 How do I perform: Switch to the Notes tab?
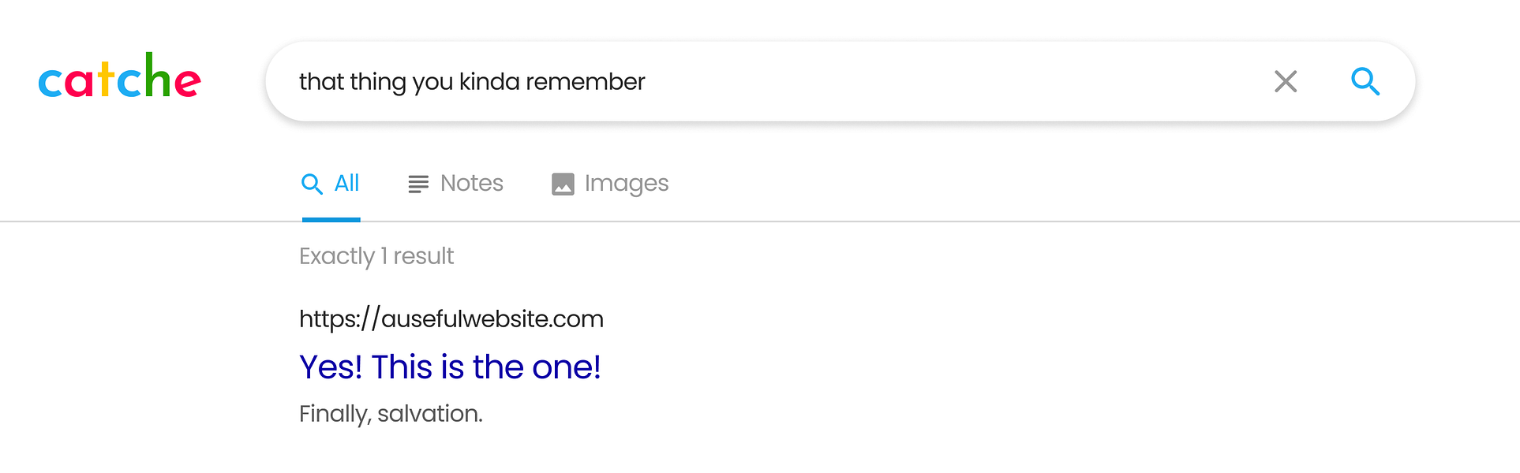pyautogui.click(x=471, y=184)
